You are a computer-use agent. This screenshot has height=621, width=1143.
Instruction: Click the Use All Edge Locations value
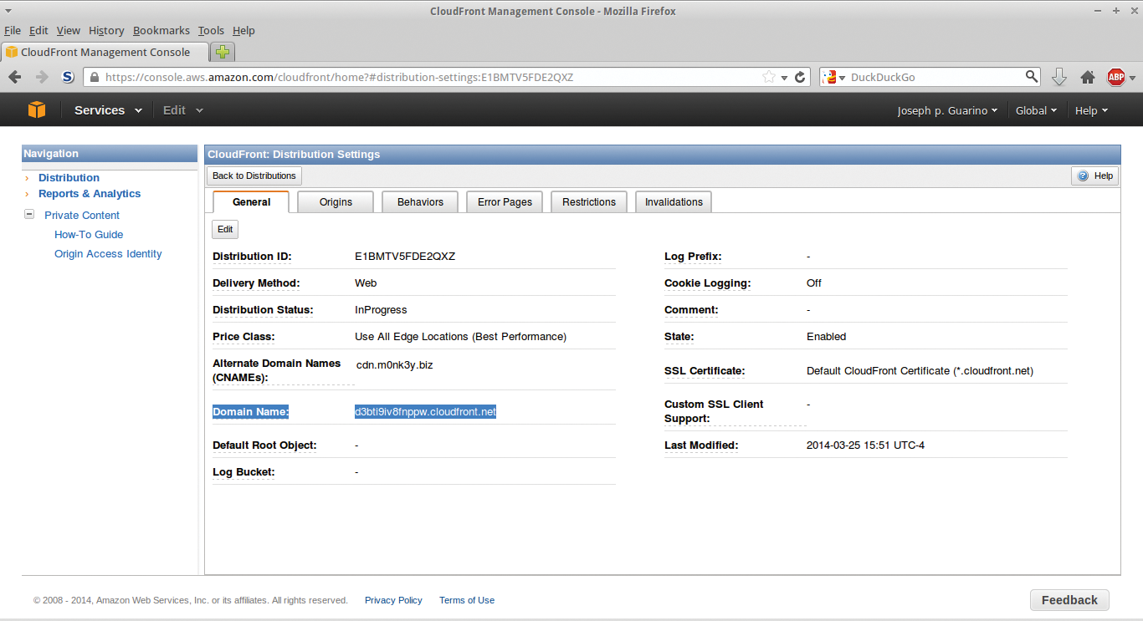(x=461, y=337)
